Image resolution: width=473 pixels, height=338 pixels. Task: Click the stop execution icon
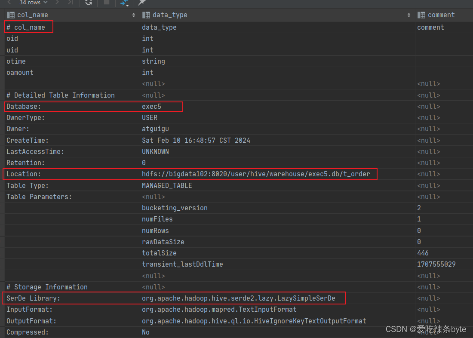107,3
